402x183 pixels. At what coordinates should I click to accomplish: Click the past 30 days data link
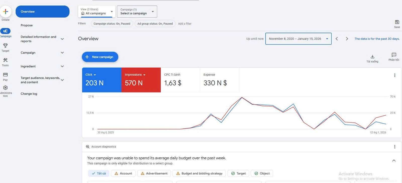click(377, 39)
